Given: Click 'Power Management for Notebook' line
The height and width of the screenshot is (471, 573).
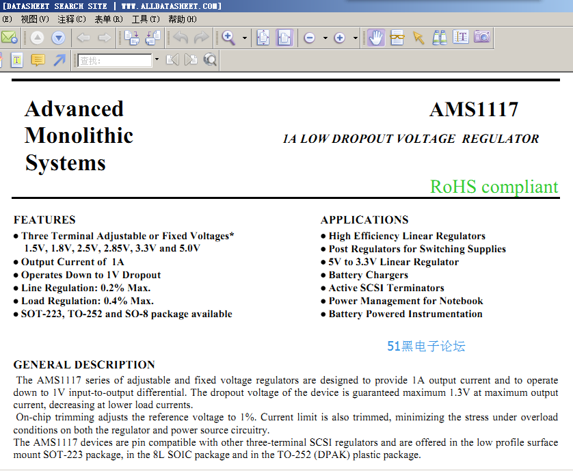Looking at the screenshot, I should coord(405,301).
